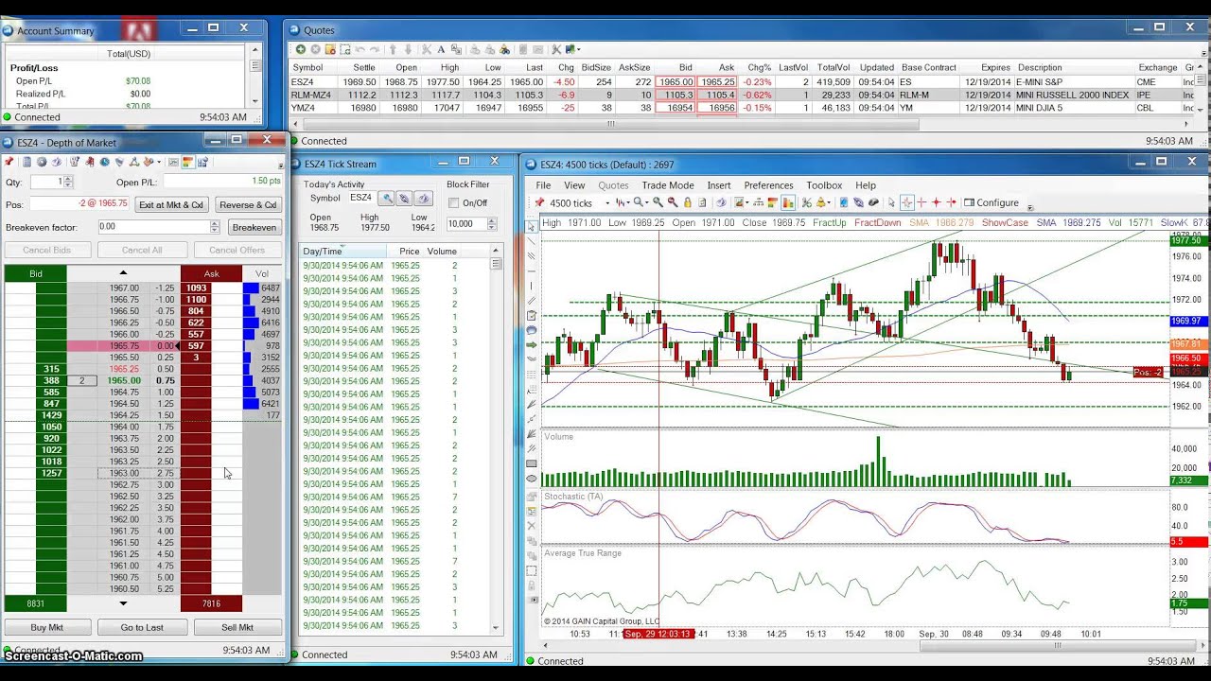Increase Breakeven factor with the up arrow
Screen dimensions: 1211x681
pyautogui.click(x=215, y=223)
